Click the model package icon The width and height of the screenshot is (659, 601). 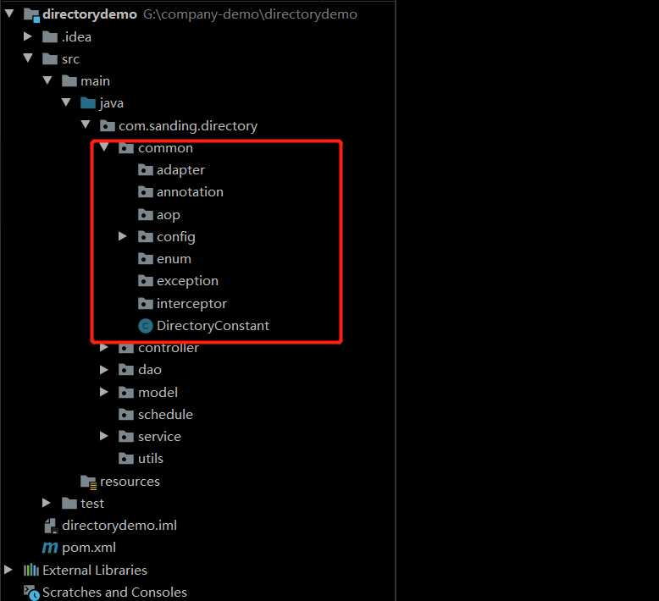(x=126, y=392)
